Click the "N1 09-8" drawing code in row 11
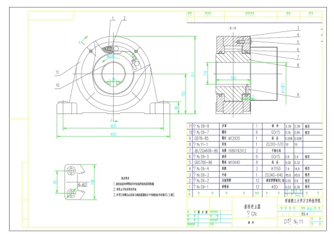The image size is (334, 234). click(203, 126)
